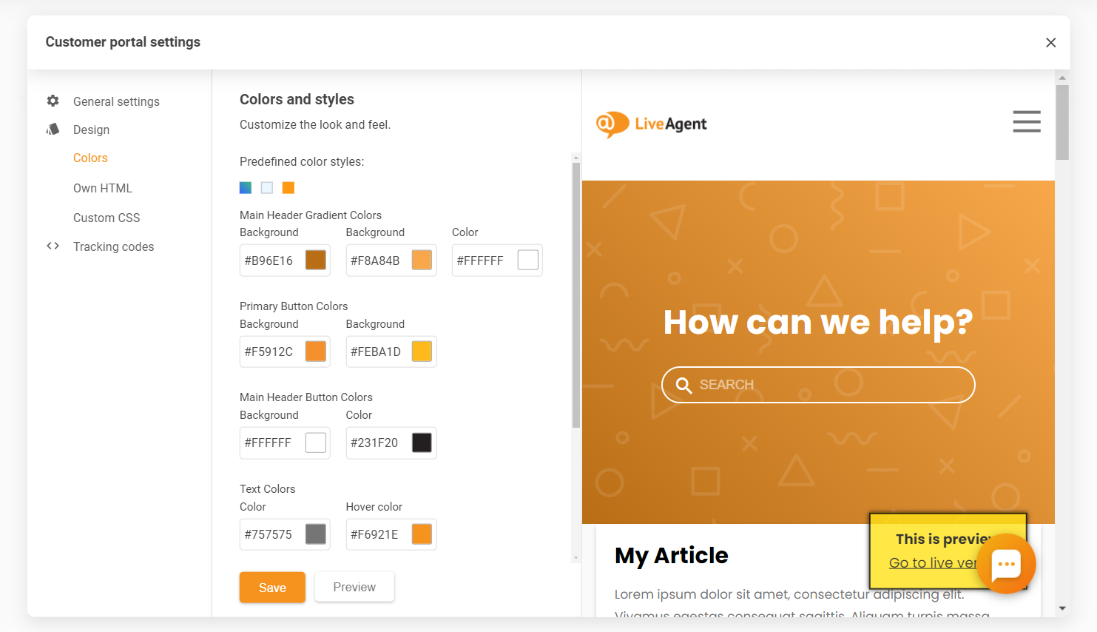Screen dimensions: 1097x632
Task: Select the blue predefined color style
Action: tap(246, 188)
